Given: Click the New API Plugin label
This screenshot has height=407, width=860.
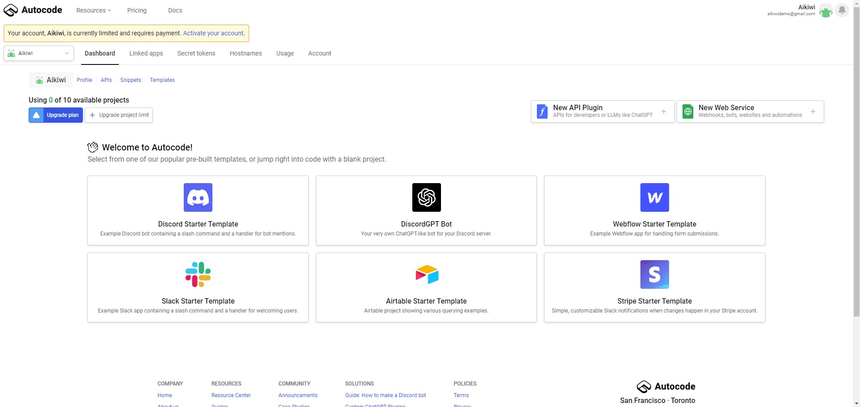Looking at the screenshot, I should (578, 107).
